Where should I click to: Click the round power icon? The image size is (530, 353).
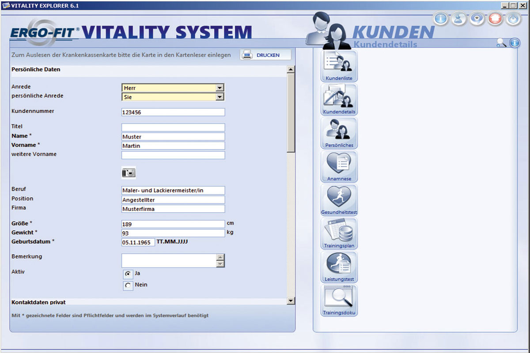513,19
